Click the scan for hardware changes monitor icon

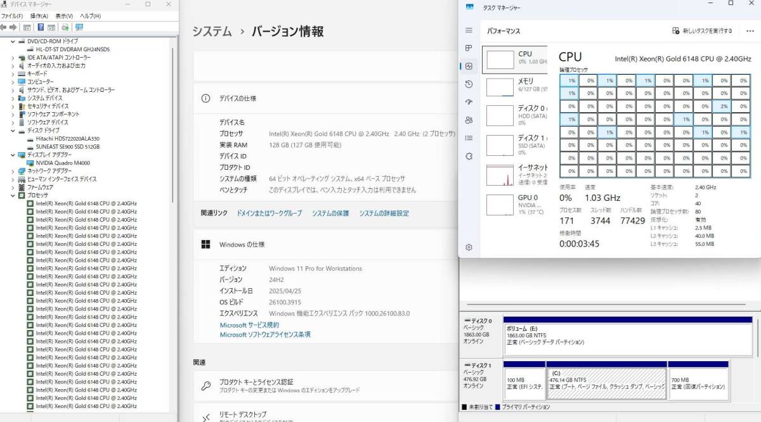[x=79, y=27]
